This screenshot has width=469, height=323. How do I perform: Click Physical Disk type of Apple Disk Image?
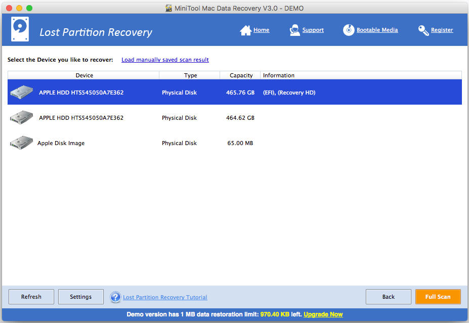pos(179,143)
